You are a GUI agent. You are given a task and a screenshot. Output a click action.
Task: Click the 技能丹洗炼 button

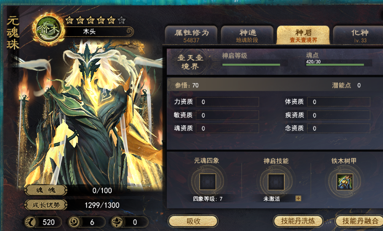tap(298, 221)
